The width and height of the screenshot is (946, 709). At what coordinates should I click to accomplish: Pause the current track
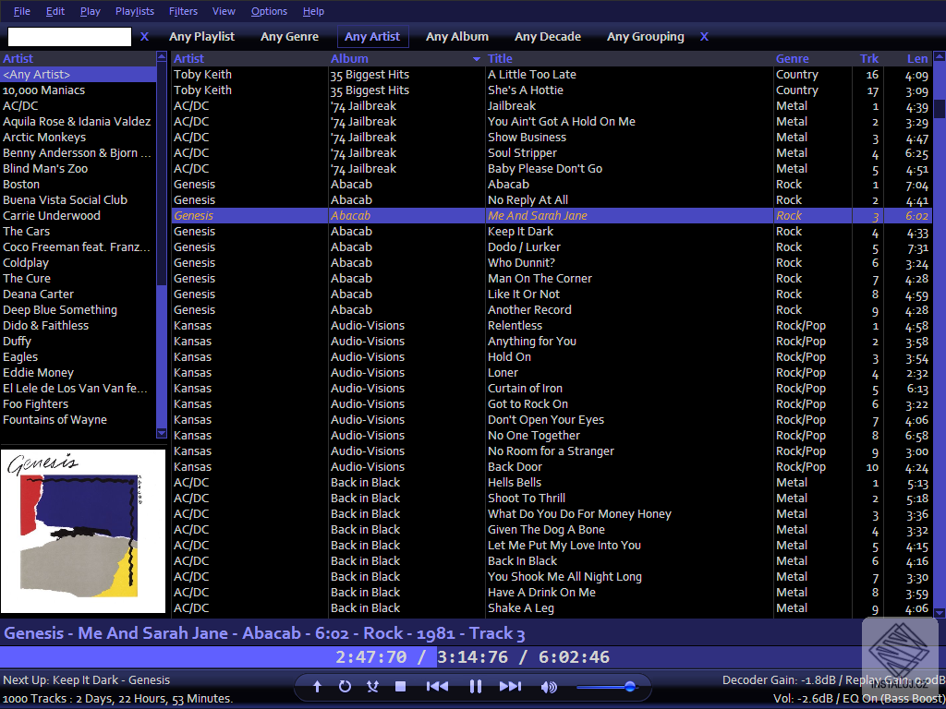coord(476,686)
